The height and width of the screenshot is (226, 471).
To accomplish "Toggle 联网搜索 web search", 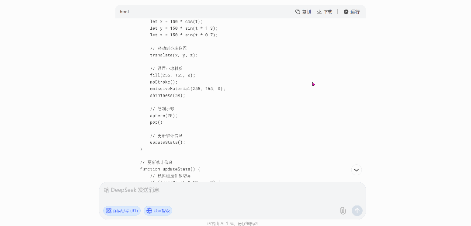I will click(158, 211).
